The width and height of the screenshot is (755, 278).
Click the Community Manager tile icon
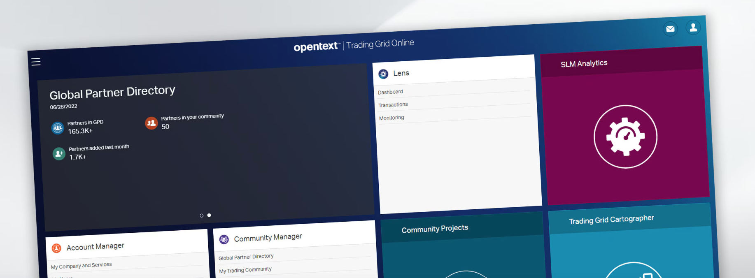[224, 239]
